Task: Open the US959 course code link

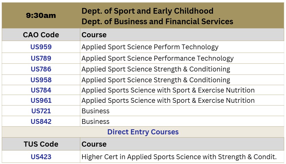Action: [x=41, y=47]
